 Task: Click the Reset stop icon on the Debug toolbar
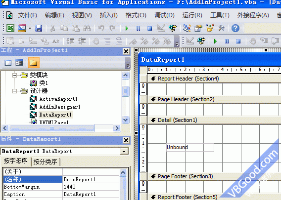click(x=238, y=41)
